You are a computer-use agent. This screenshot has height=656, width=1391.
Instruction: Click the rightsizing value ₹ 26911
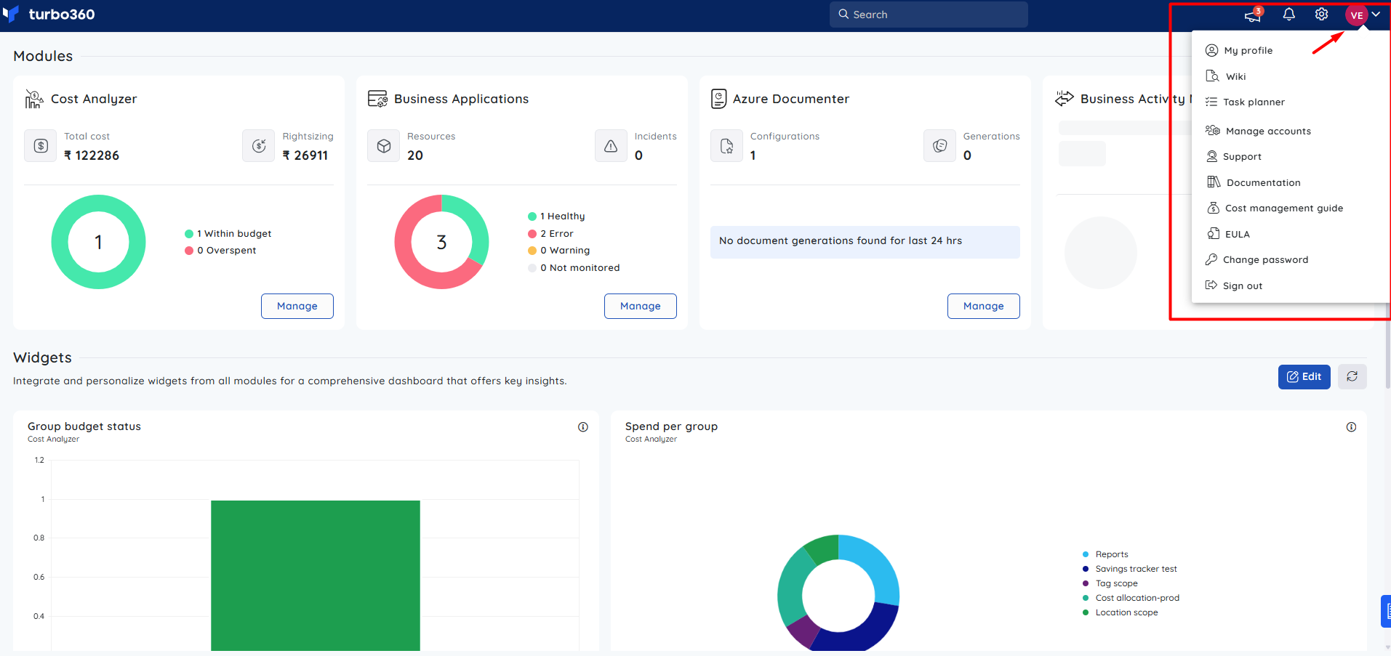pos(305,155)
